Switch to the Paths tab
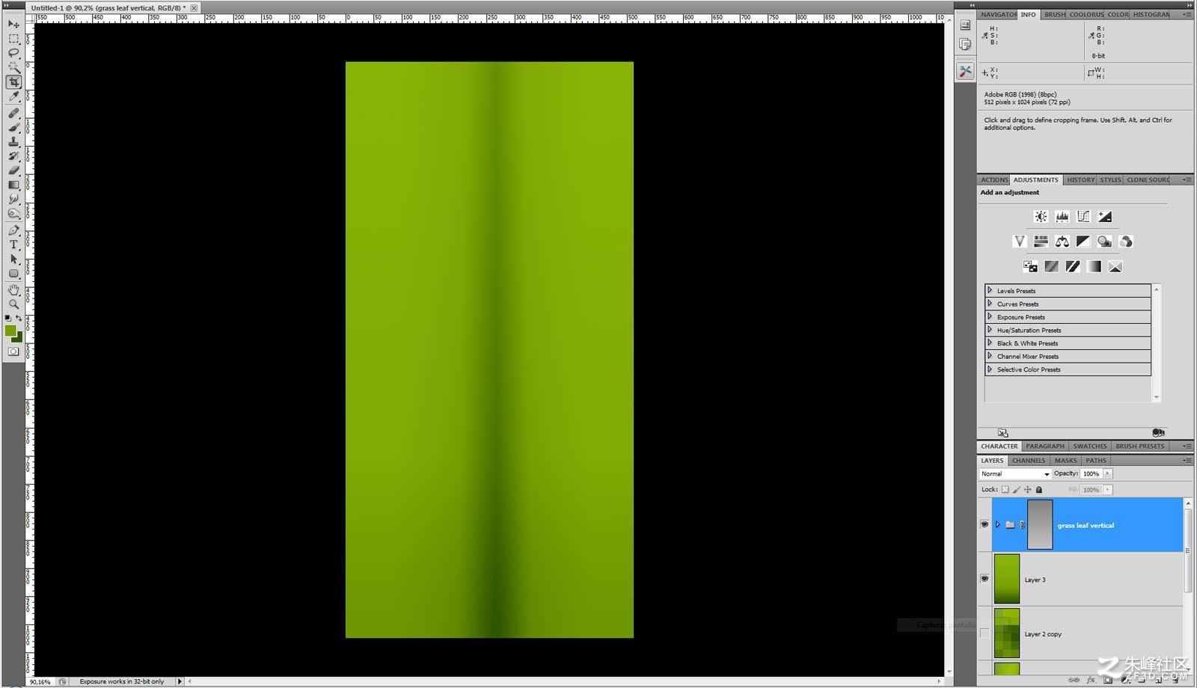Image resolution: width=1197 pixels, height=688 pixels. click(x=1096, y=461)
